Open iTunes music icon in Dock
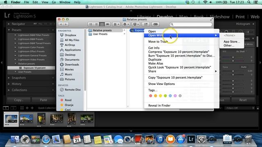This screenshot has height=147, width=262. click(160, 139)
